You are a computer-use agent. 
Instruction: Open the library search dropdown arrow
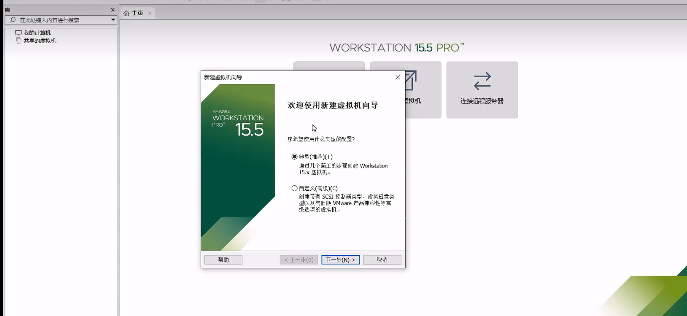coord(113,20)
